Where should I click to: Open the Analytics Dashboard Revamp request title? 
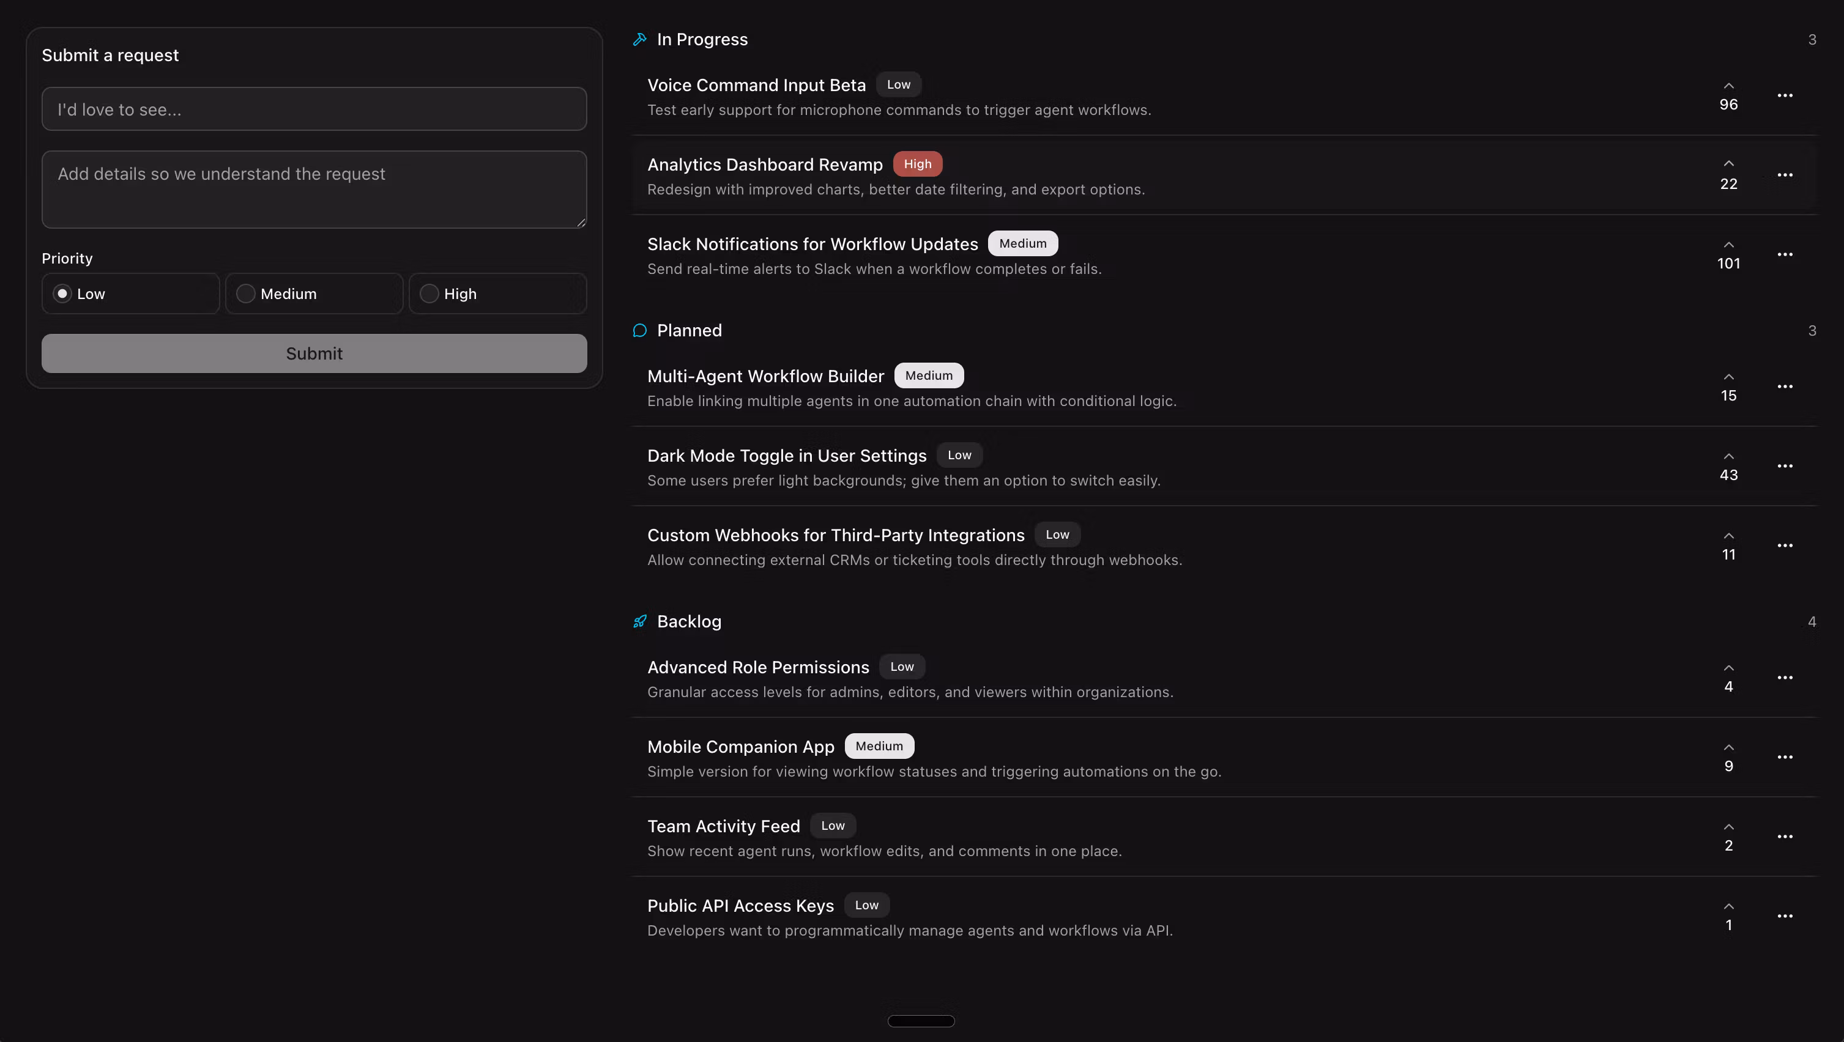coord(765,164)
